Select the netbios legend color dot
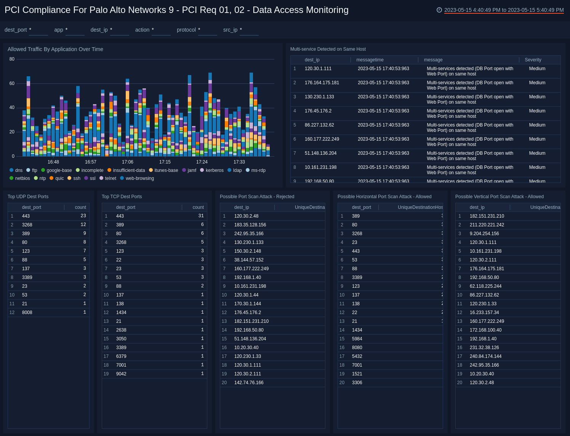570x436 pixels. point(11,178)
